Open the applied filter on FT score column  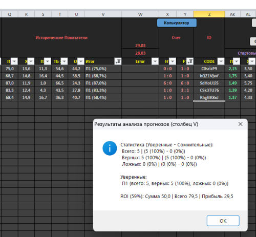click(190, 61)
